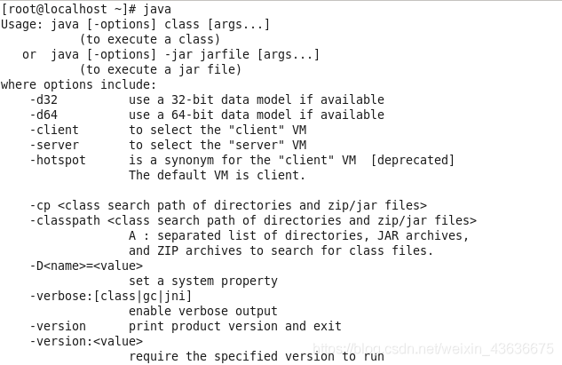The width and height of the screenshot is (562, 365).
Task: Click the -hotspot option
Action: pos(57,160)
